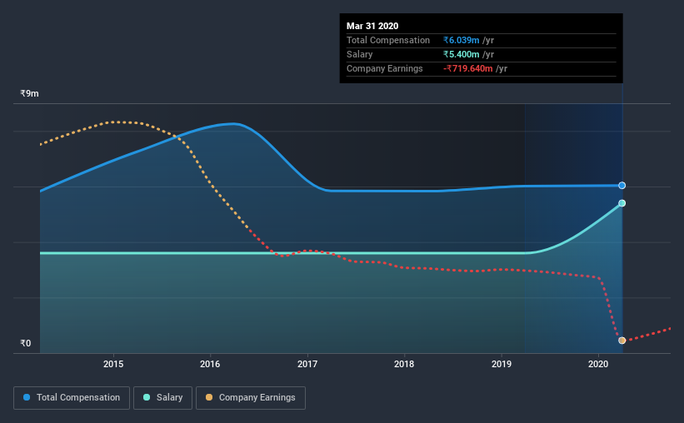Click the Total Compensation label in tooltip
The image size is (684, 423).
pos(388,40)
